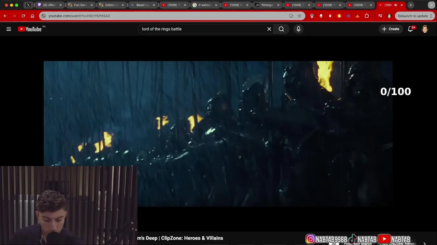This screenshot has height=245, width=437.
Task: Go forward with browser forward arrow
Action: point(14,16)
